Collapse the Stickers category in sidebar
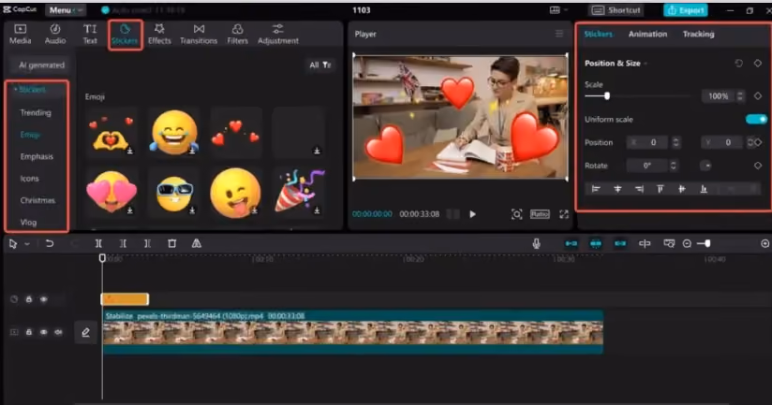The image size is (772, 405). click(x=30, y=90)
